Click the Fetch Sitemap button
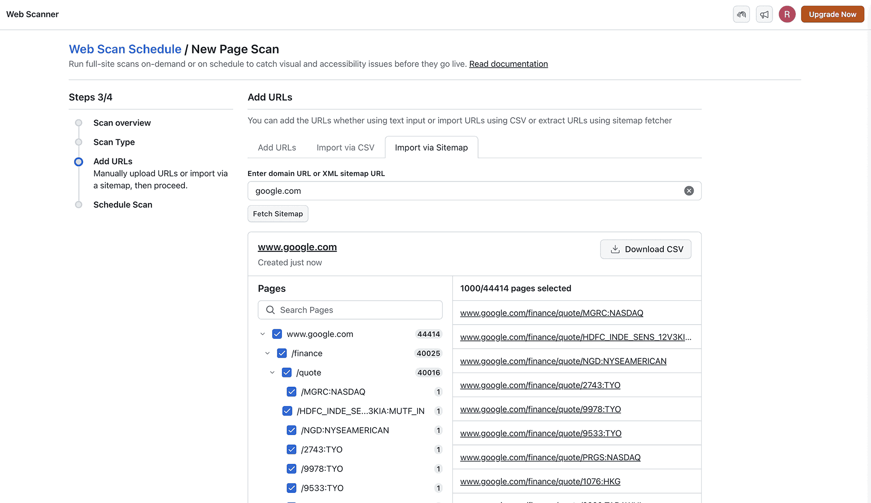The width and height of the screenshot is (871, 503). (278, 214)
